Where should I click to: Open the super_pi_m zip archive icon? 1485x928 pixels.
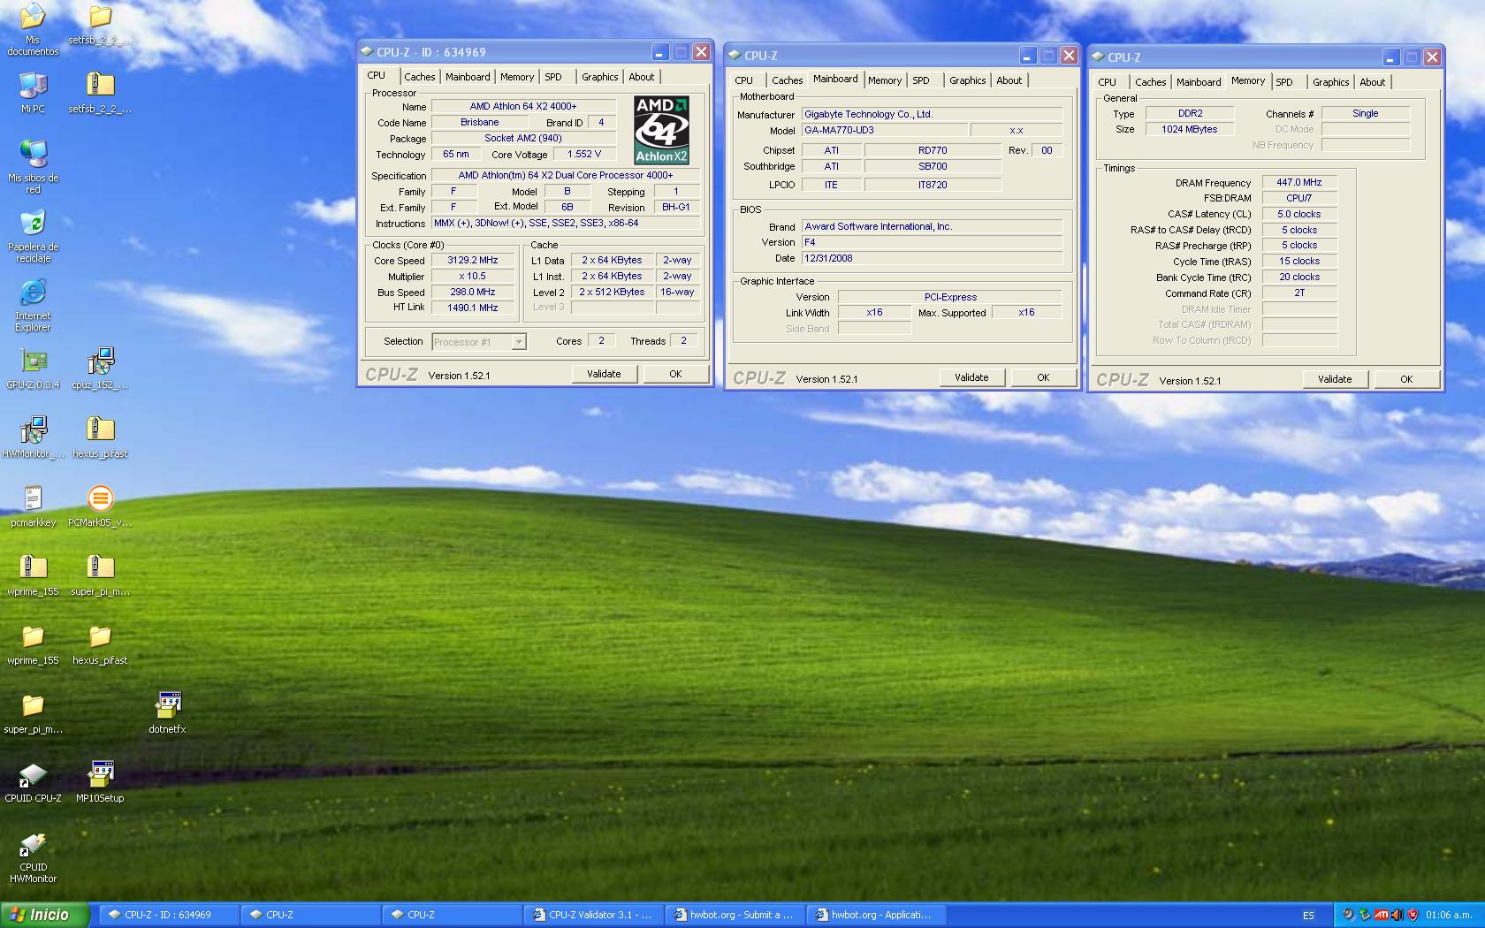click(100, 574)
